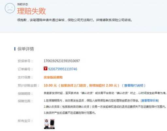Screen dimensions: 167x131
Task: Click the policy number 17061929231591910697
Action: (62, 61)
